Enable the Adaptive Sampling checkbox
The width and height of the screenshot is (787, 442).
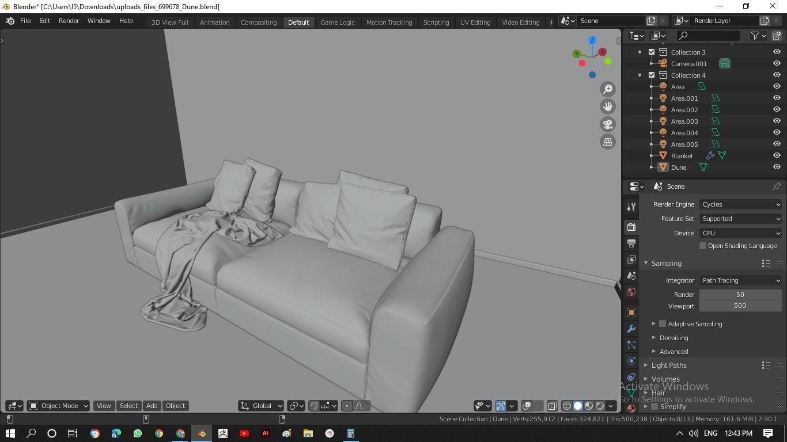pyautogui.click(x=663, y=323)
